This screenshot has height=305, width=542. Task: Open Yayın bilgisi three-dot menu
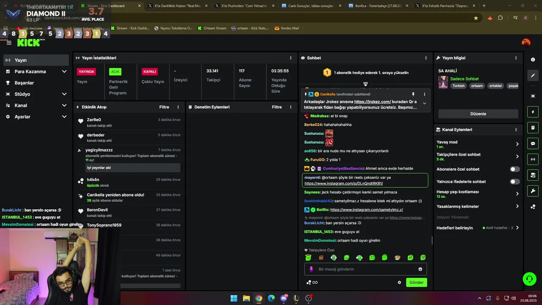(516, 58)
